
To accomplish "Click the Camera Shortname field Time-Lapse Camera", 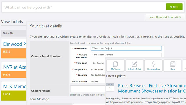I will click(126, 55).
